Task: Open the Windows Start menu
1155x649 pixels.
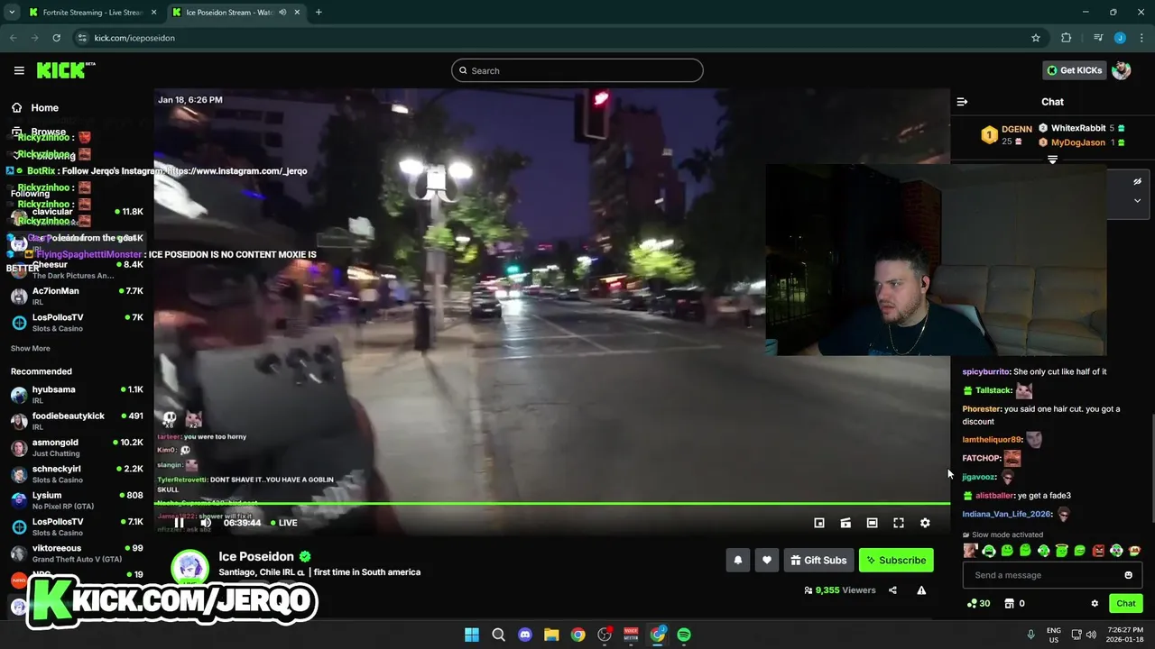Action: tap(472, 635)
